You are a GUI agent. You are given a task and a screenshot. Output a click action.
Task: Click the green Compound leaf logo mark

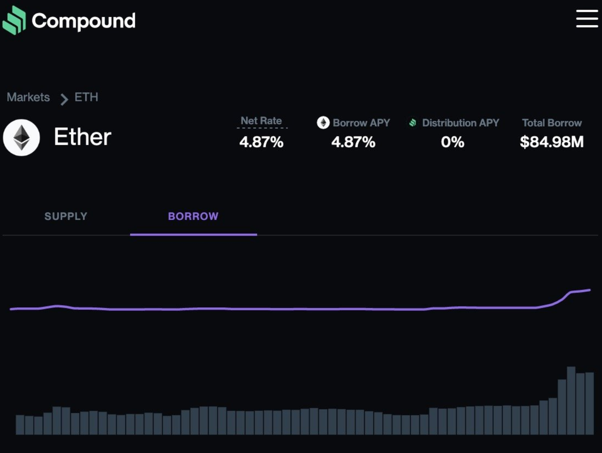(x=14, y=20)
